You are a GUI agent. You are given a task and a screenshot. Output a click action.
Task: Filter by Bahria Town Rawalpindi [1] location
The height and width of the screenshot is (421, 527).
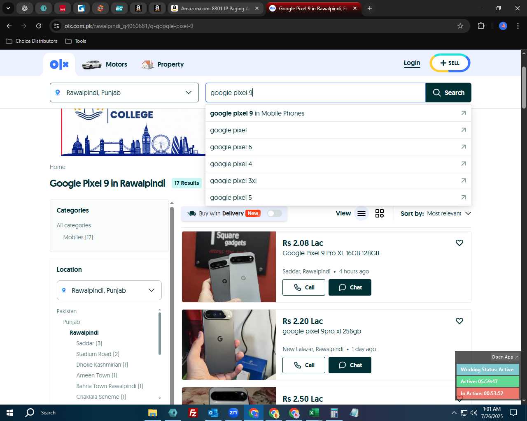point(110,386)
